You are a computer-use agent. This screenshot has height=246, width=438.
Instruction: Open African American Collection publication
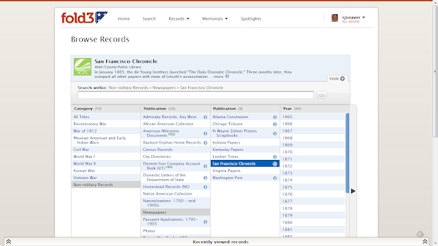click(175, 124)
